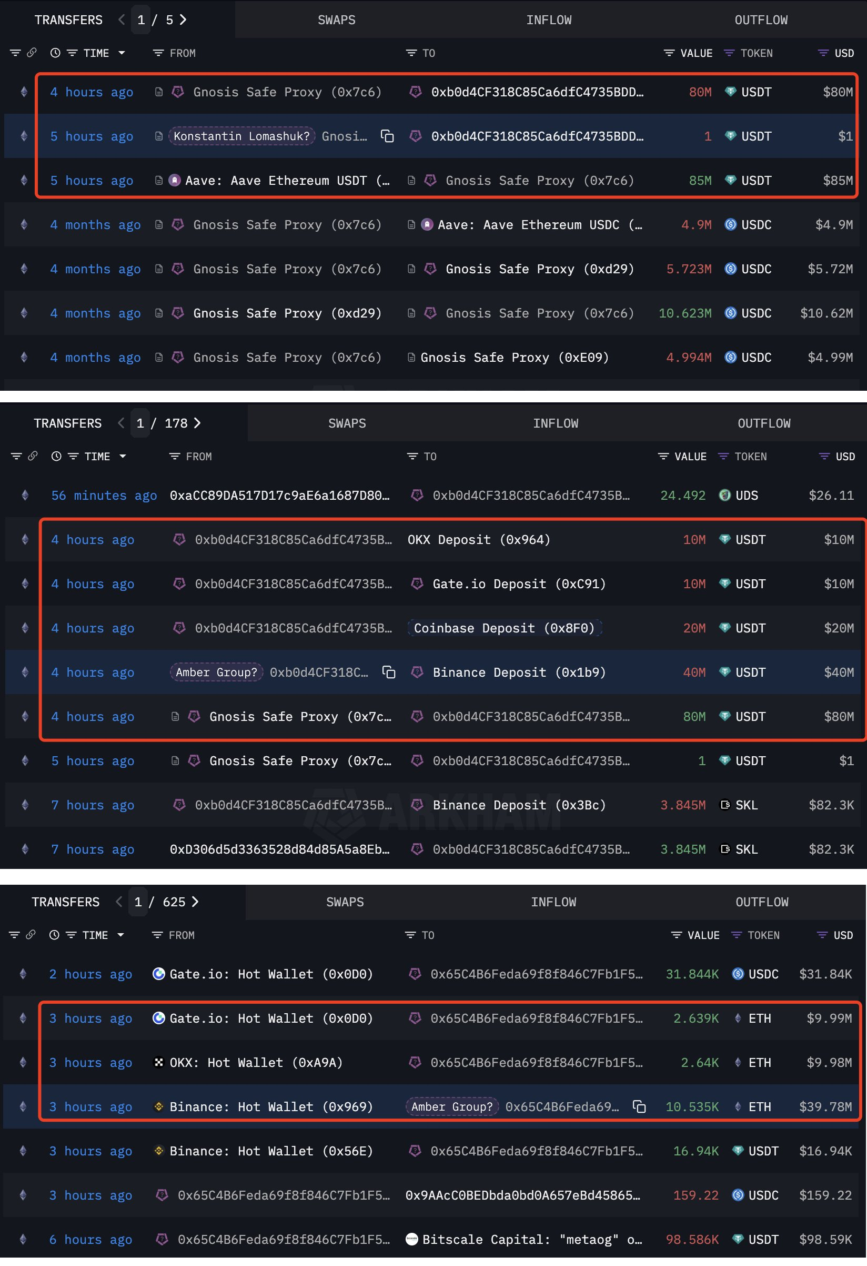This screenshot has height=1266, width=867.
Task: Click the Aave icon beside Aave Ethereum USDT
Action: pyautogui.click(x=174, y=180)
